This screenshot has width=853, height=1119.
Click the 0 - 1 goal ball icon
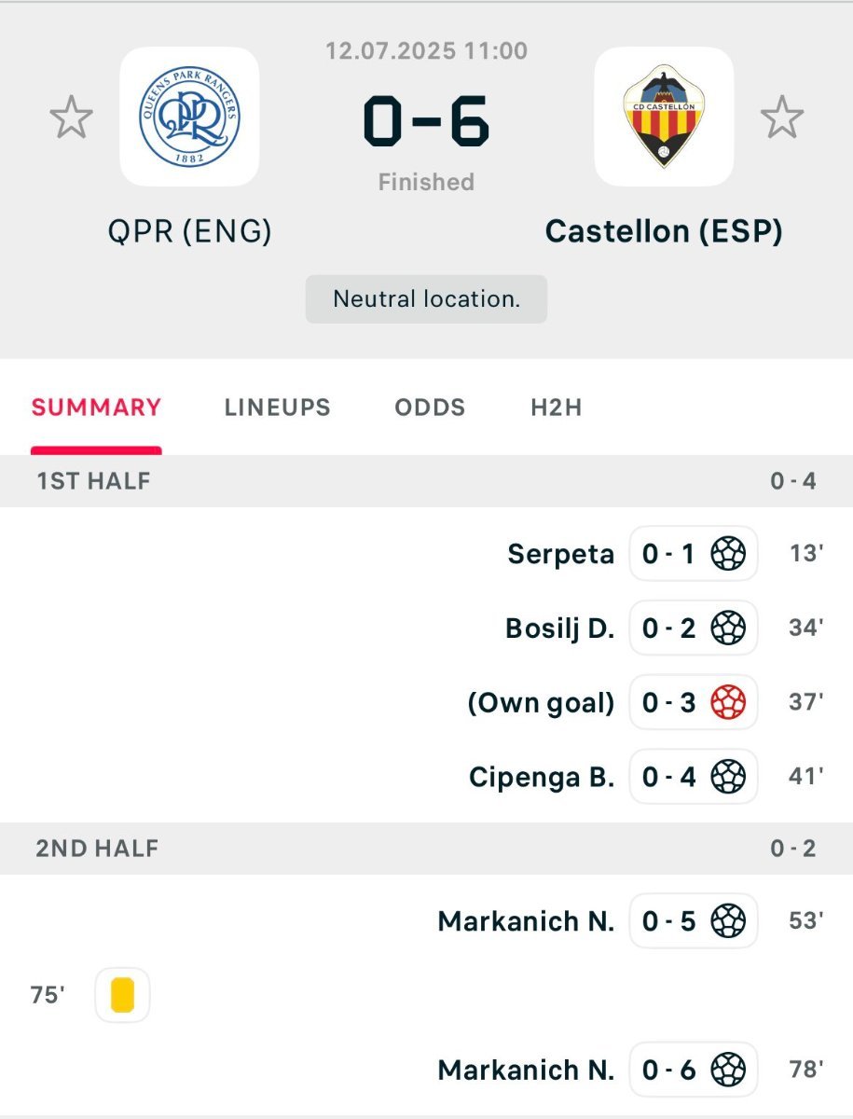pos(728,554)
